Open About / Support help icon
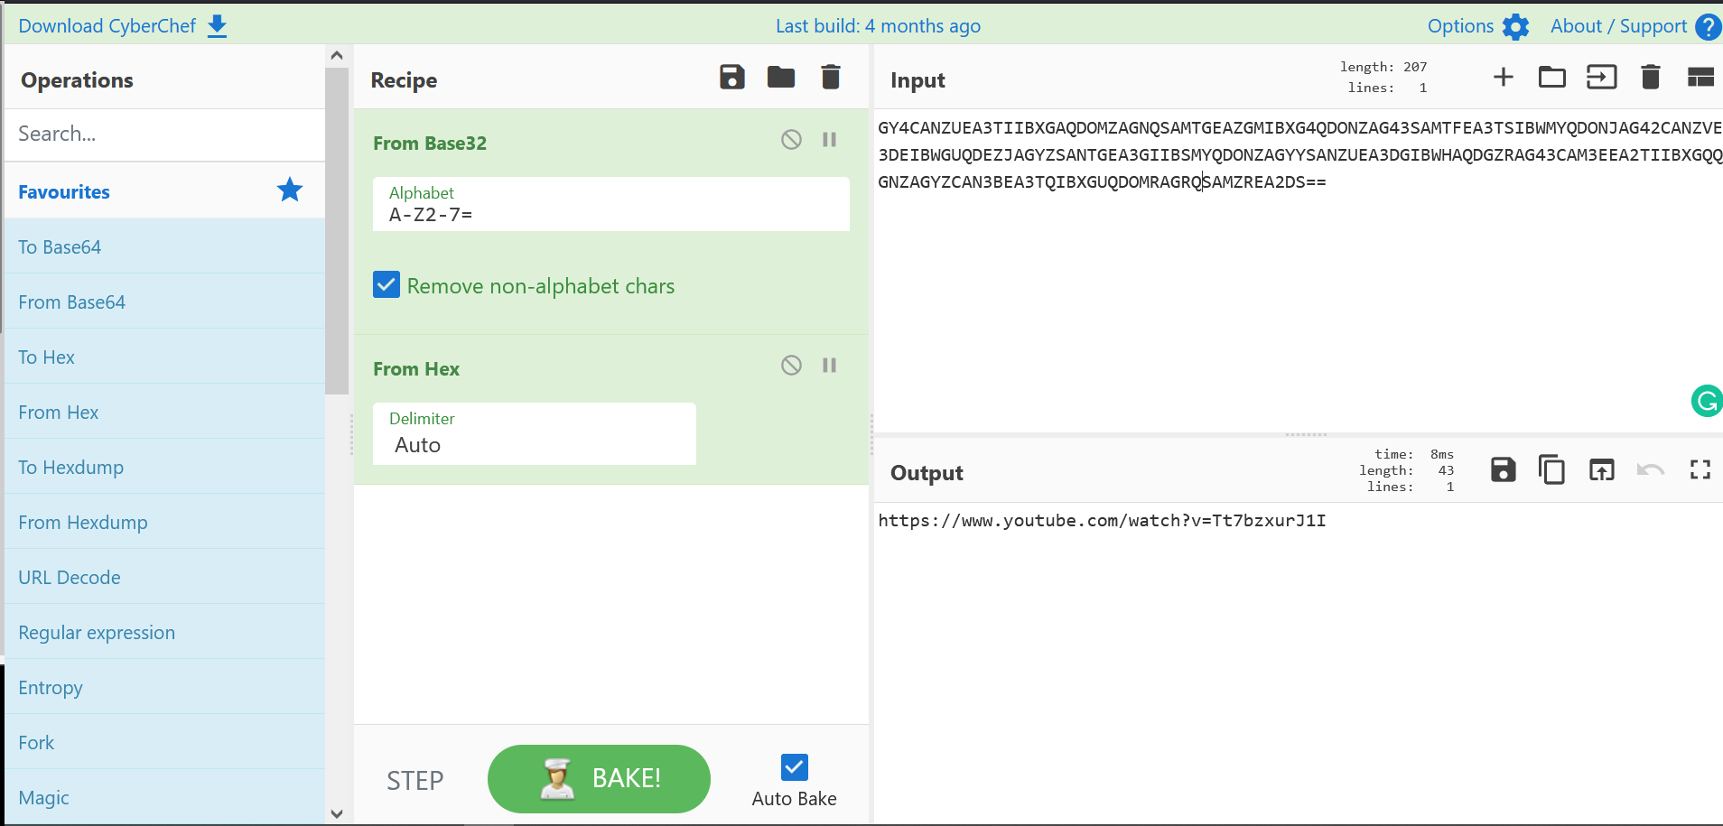 point(1709,27)
